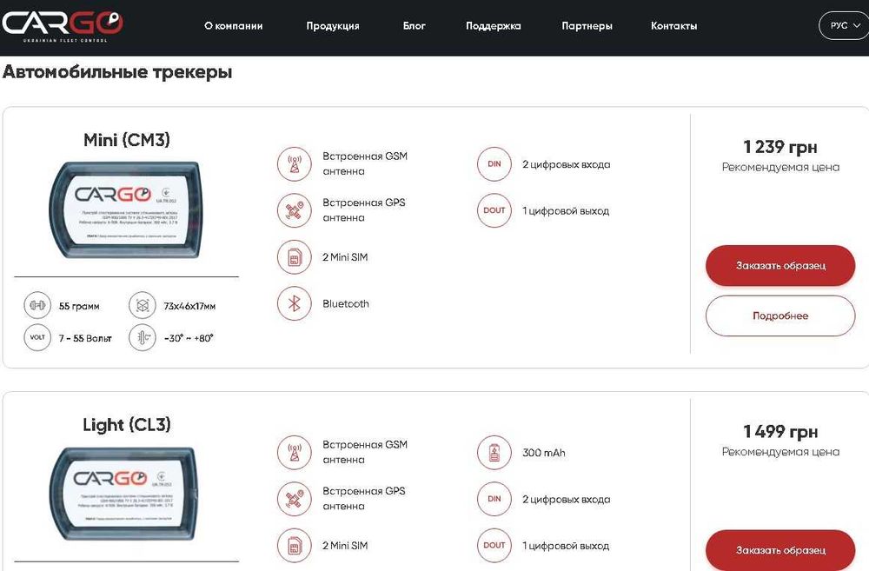Viewport: 869px width, 571px height.
Task: Click Встроенная GSM антенна in Light (CL3) card
Action: (365, 452)
